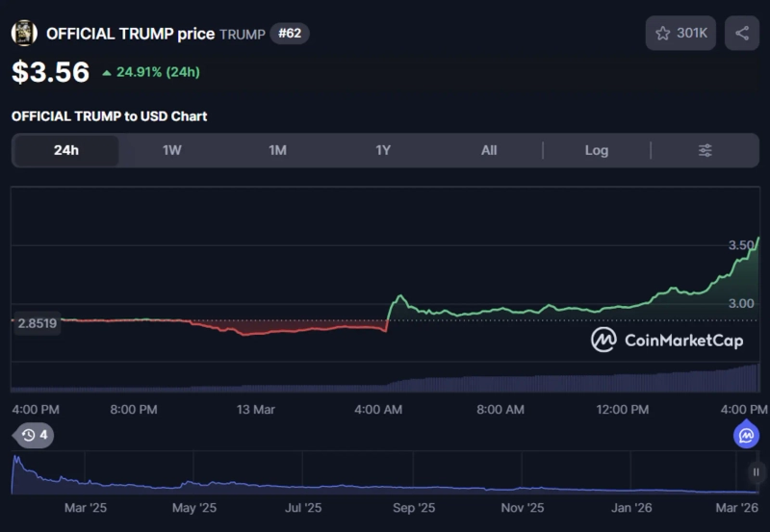The height and width of the screenshot is (532, 770).
Task: Click the green price-change up arrow
Action: click(x=106, y=72)
